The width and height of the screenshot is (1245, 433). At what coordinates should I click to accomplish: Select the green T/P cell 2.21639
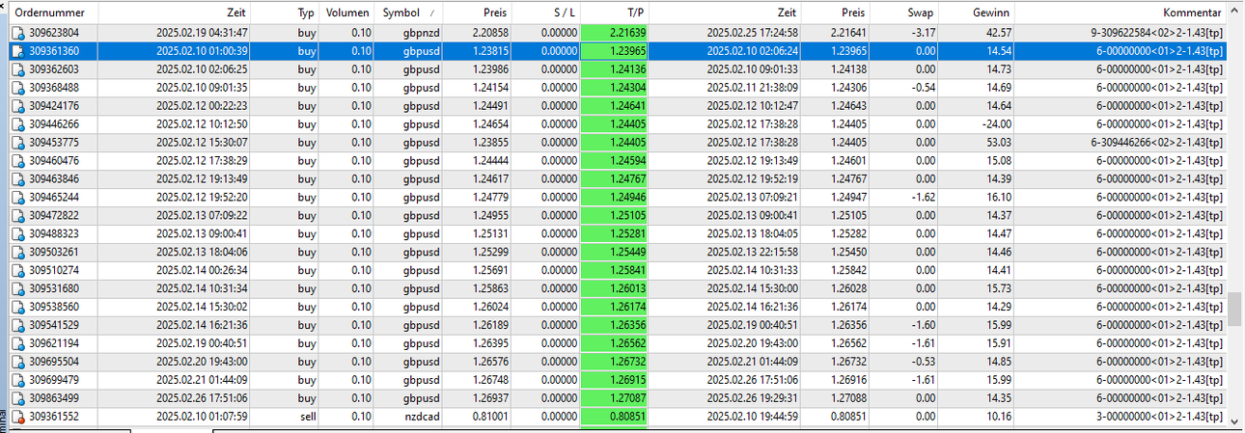pos(614,33)
